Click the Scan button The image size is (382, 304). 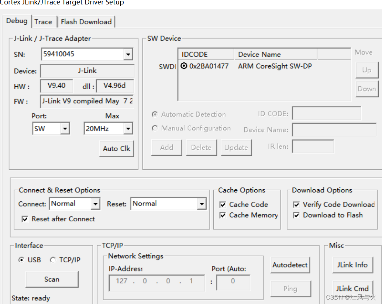(52, 279)
